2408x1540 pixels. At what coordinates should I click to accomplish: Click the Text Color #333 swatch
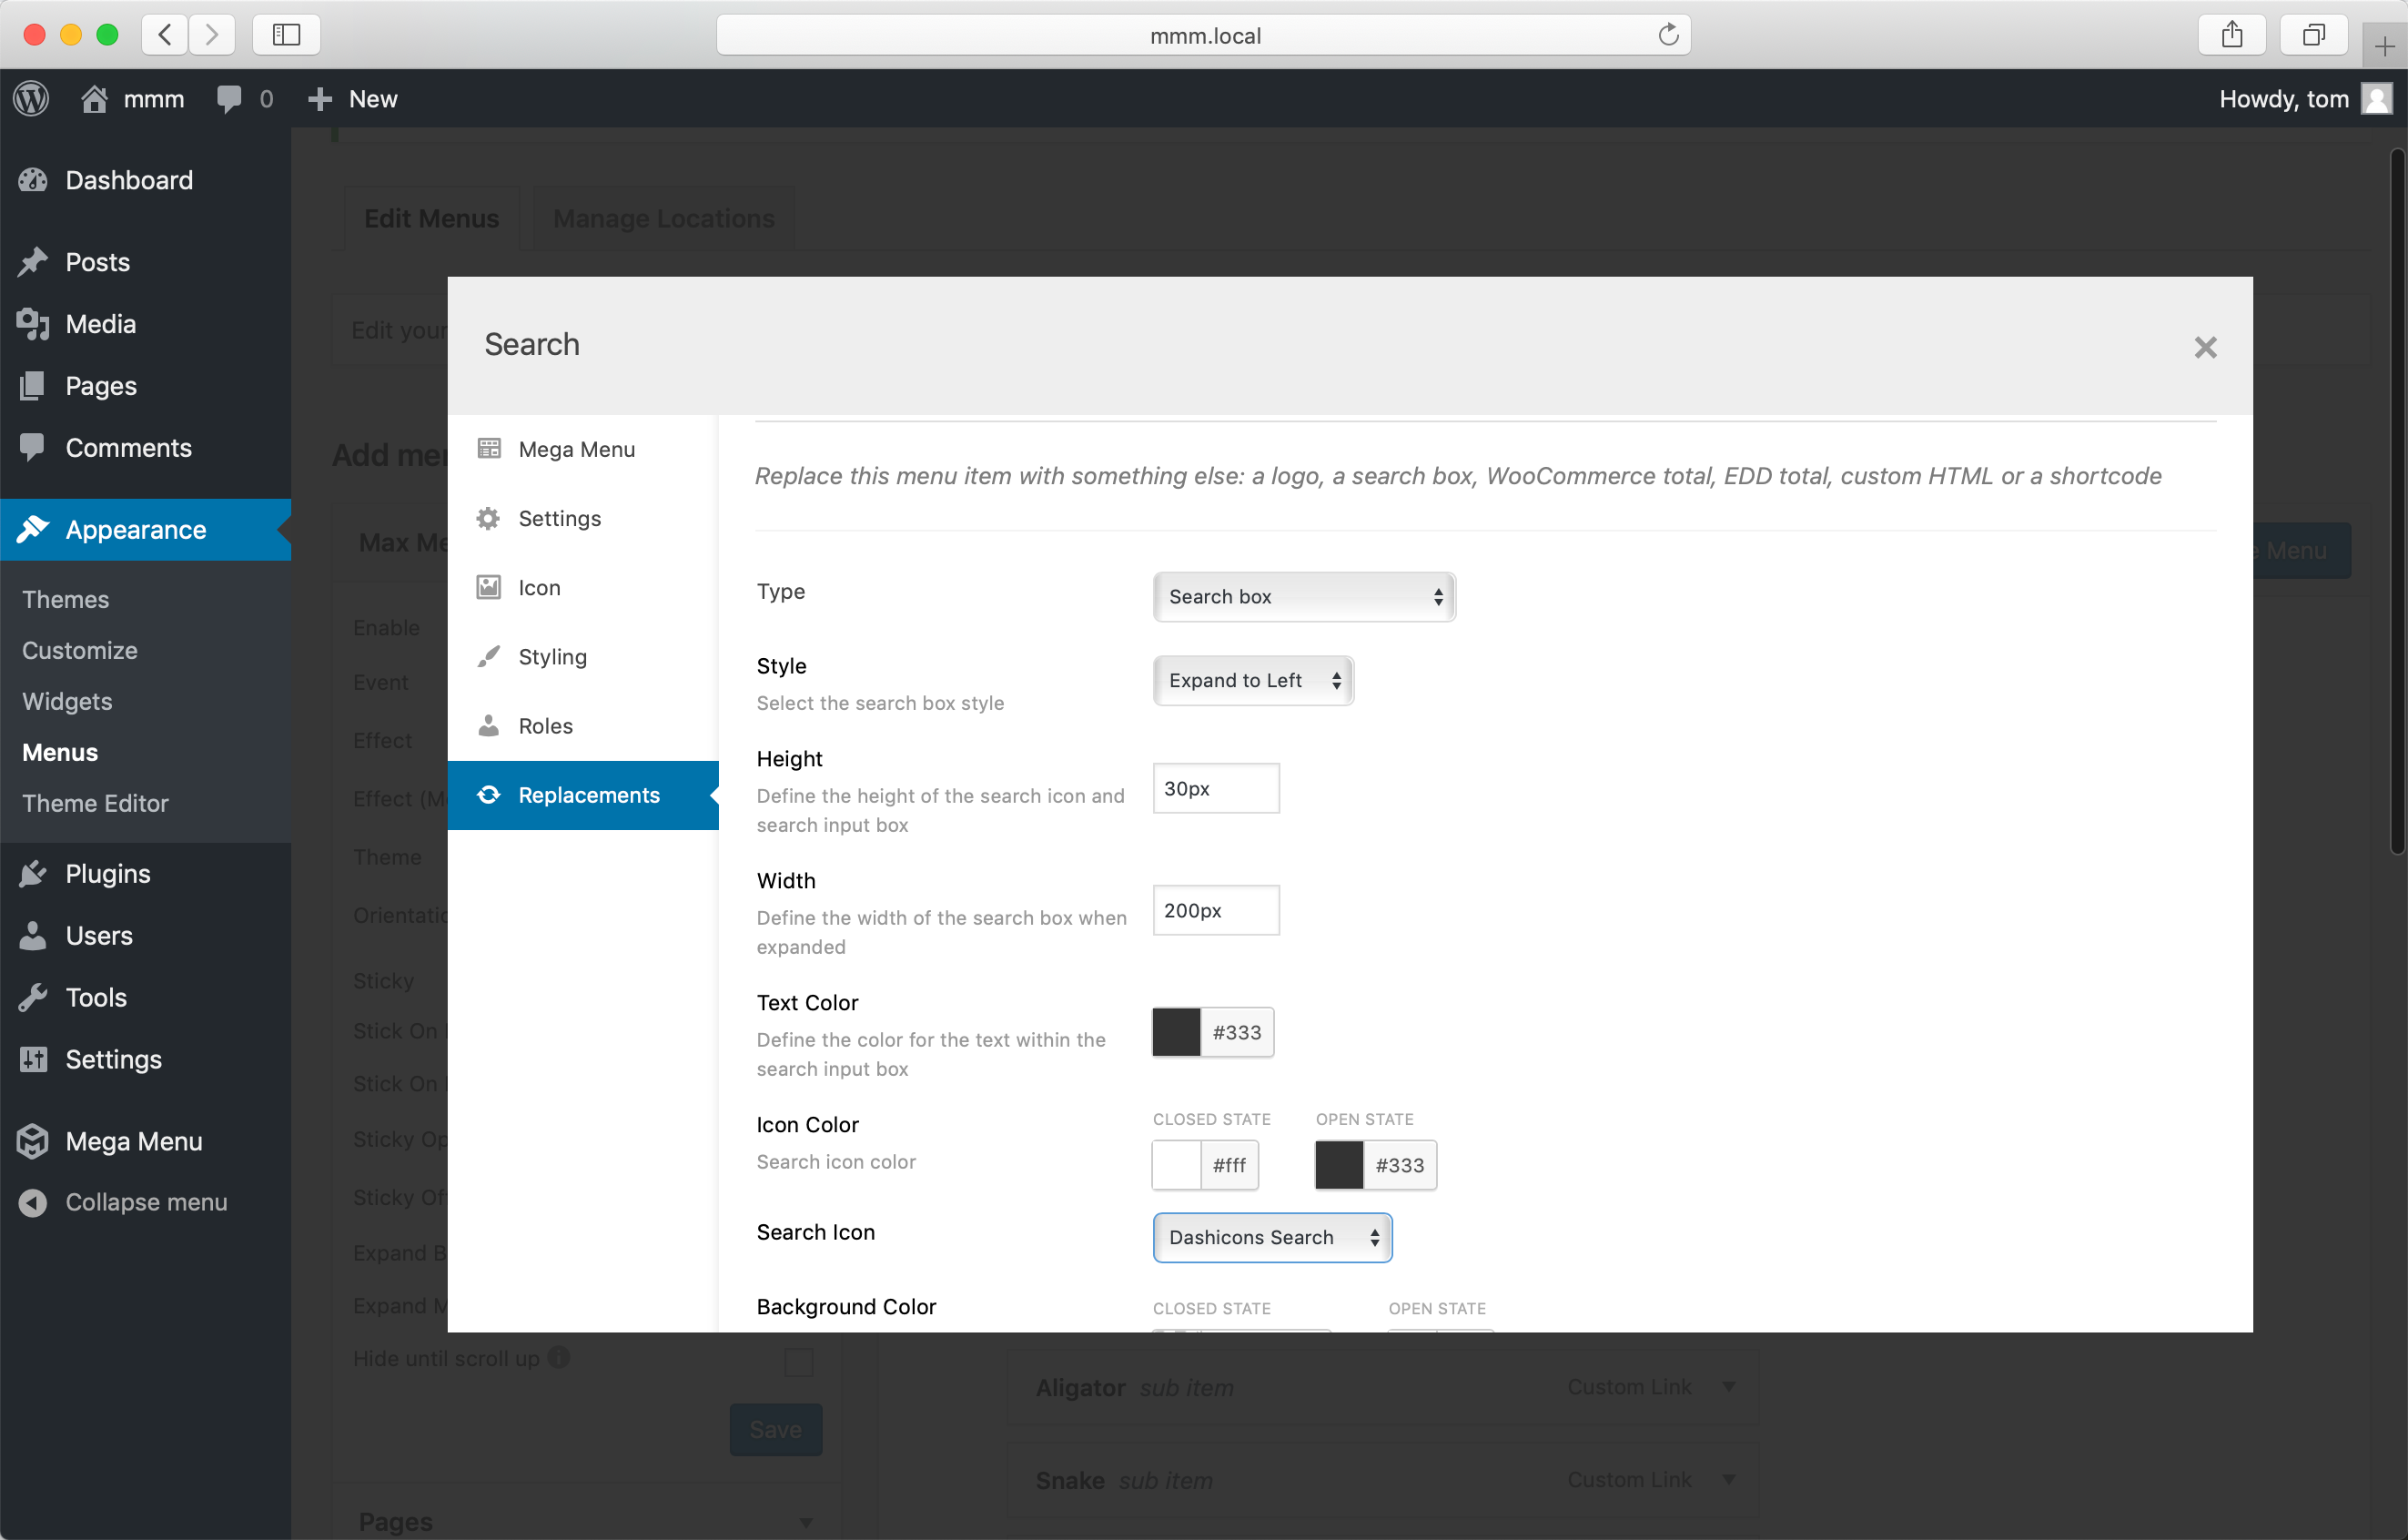tap(1176, 1032)
